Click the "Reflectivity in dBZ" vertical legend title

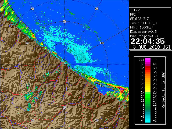[x=163, y=90]
